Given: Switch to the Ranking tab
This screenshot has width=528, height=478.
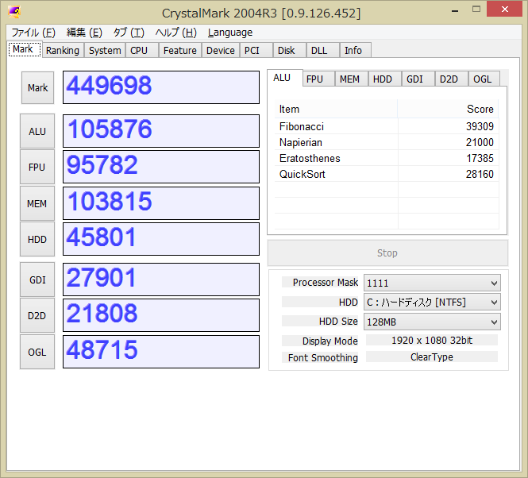Looking at the screenshot, I should click(63, 50).
